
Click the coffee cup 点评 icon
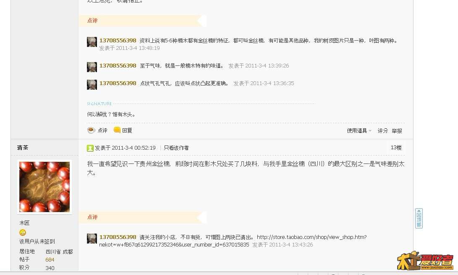(91, 130)
